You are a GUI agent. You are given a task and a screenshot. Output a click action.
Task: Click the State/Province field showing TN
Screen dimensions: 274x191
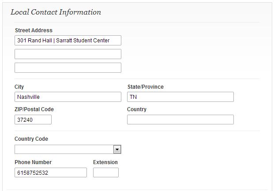point(180,97)
